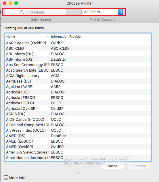Screen dimensions: 159x182
Task: Select Allied and Comp Med filter
Action: (78, 125)
